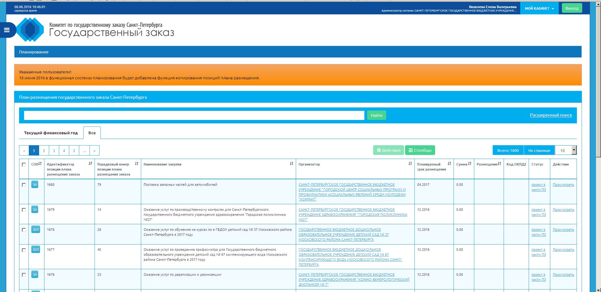The height and width of the screenshot is (292, 601).
Task: Click the Найти search button
Action: coord(377,115)
